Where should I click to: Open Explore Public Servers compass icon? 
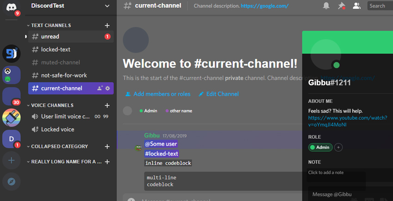pyautogui.click(x=11, y=182)
